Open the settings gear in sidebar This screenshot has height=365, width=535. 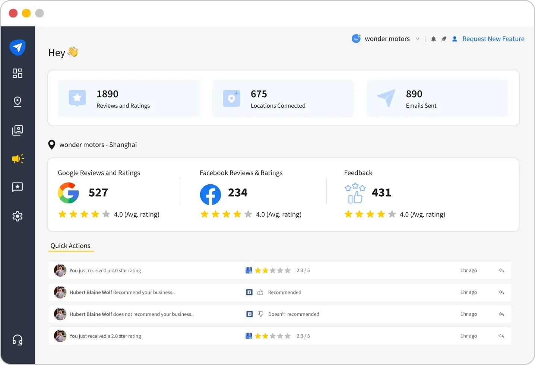point(17,216)
